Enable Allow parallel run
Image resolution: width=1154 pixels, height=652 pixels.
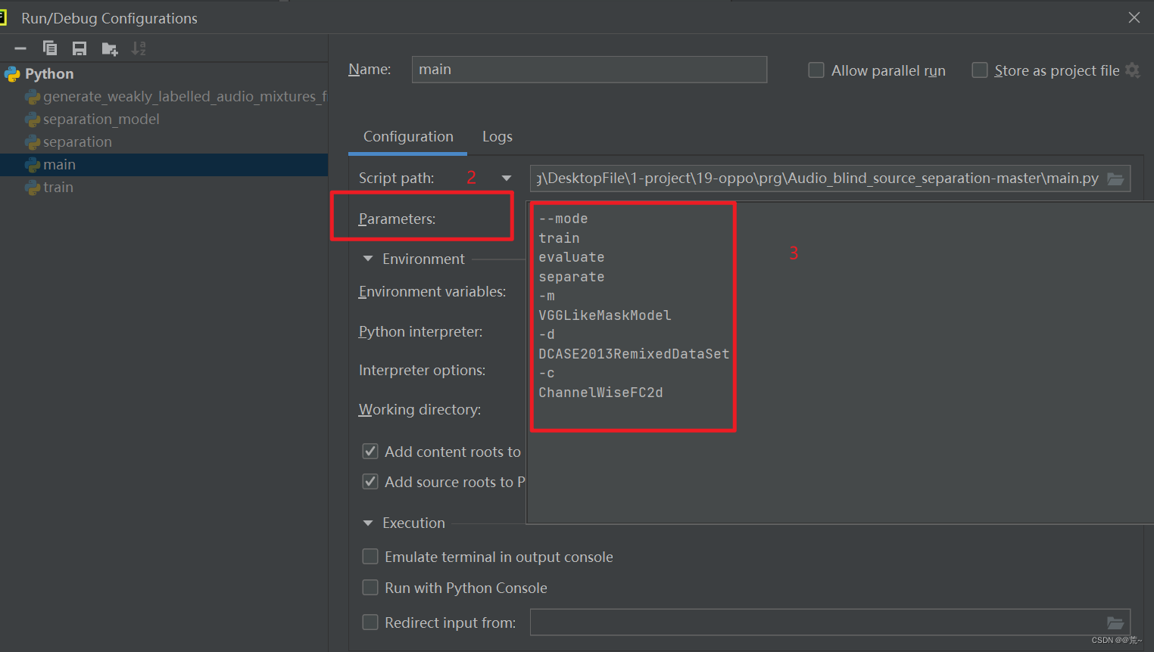[816, 70]
